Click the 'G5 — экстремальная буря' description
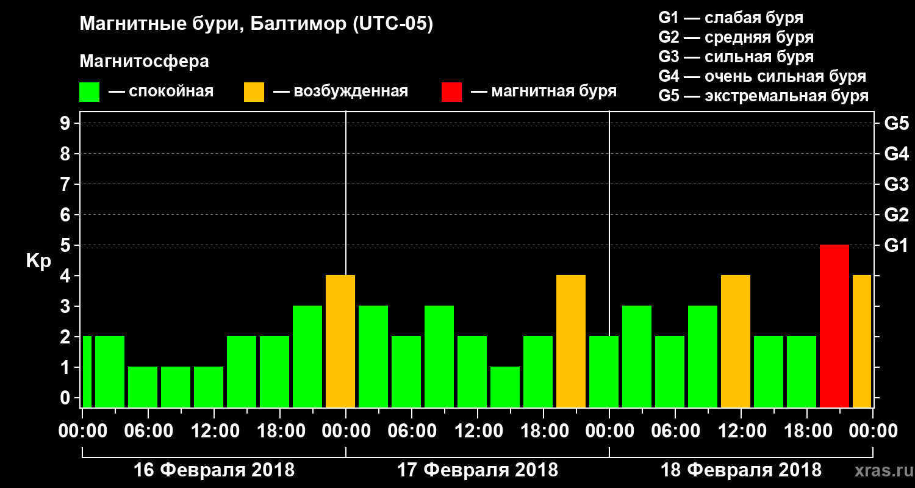 [764, 96]
